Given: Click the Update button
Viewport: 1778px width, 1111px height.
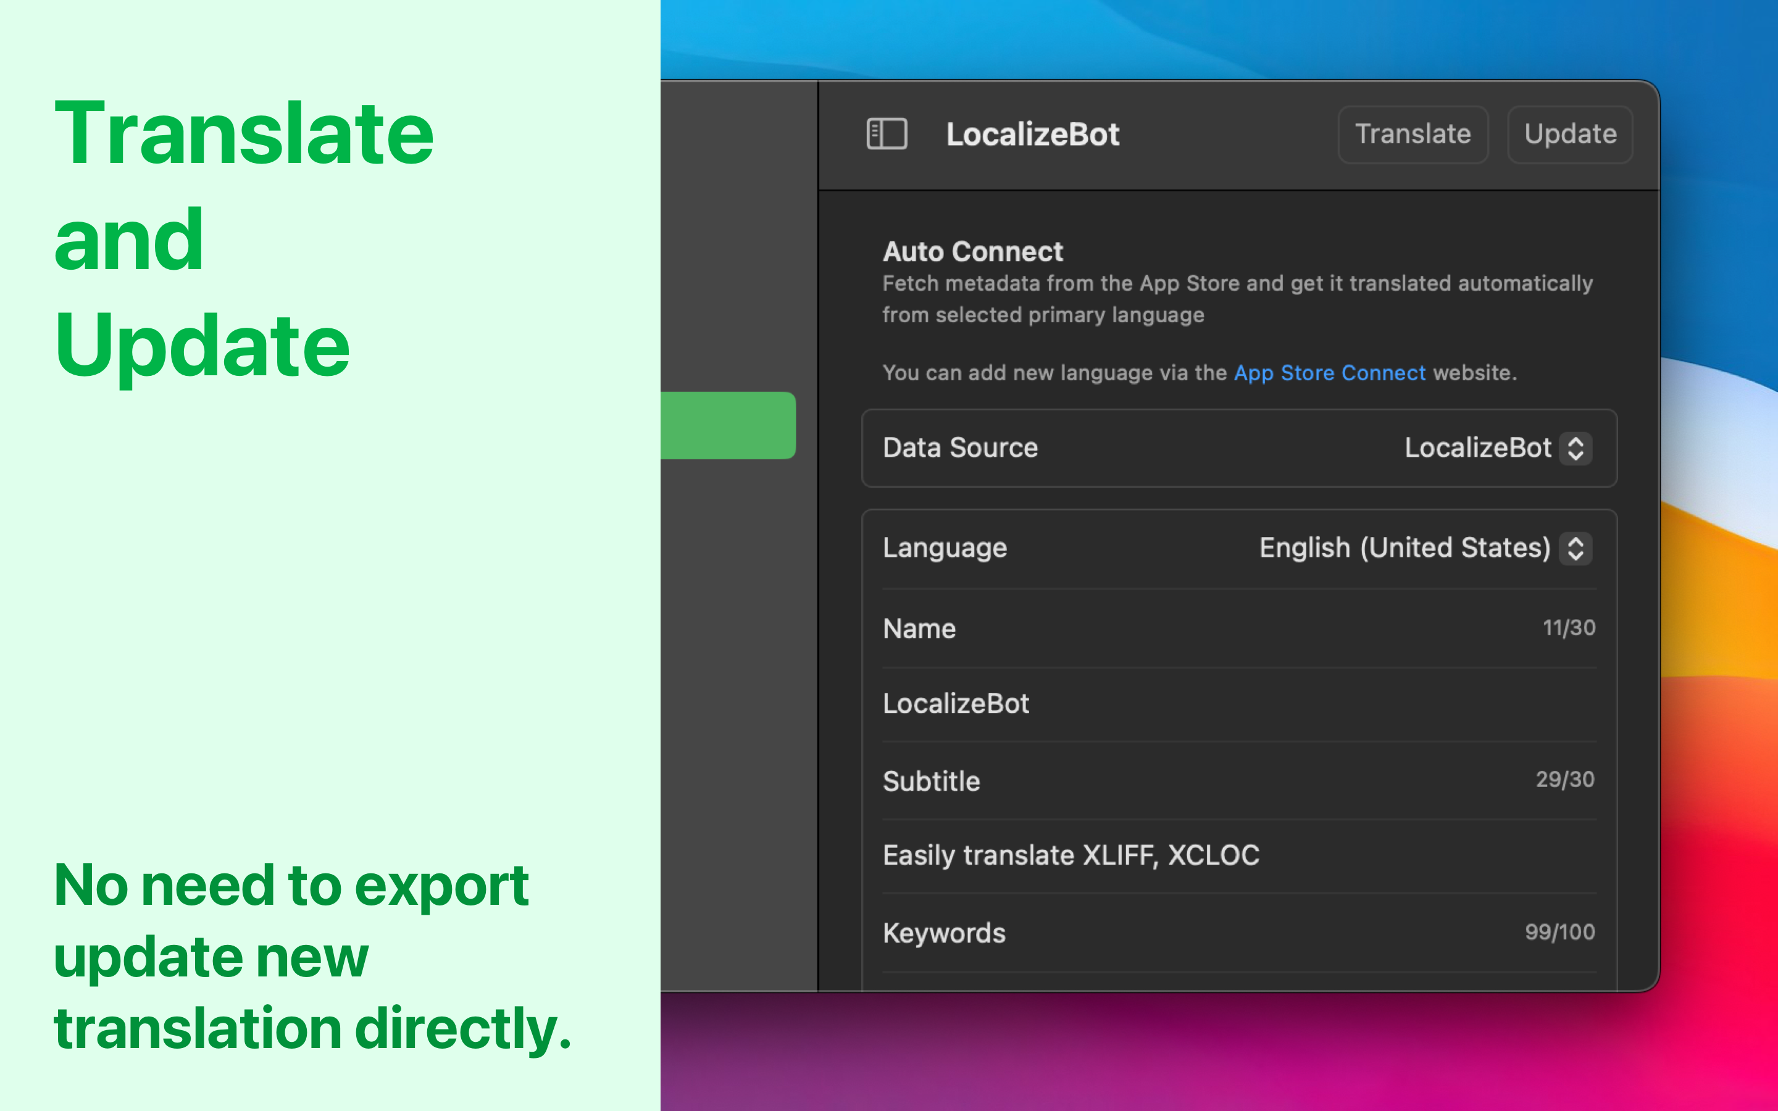Looking at the screenshot, I should pos(1570,135).
